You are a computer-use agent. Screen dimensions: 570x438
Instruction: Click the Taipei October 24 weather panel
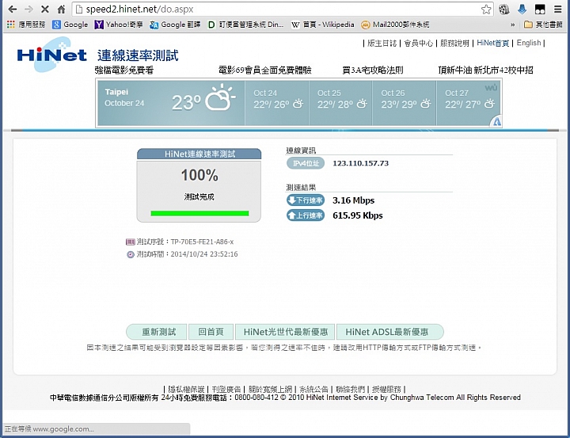click(x=171, y=103)
